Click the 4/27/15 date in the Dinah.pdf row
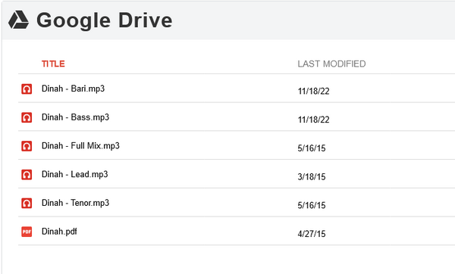The height and width of the screenshot is (274, 455). point(312,234)
